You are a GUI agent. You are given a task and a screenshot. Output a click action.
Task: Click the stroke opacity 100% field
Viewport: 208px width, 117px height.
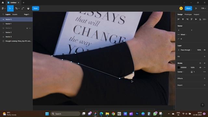coord(192,68)
